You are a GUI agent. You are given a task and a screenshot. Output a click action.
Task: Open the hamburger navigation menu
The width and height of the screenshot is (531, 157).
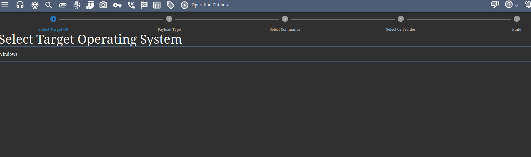point(5,5)
